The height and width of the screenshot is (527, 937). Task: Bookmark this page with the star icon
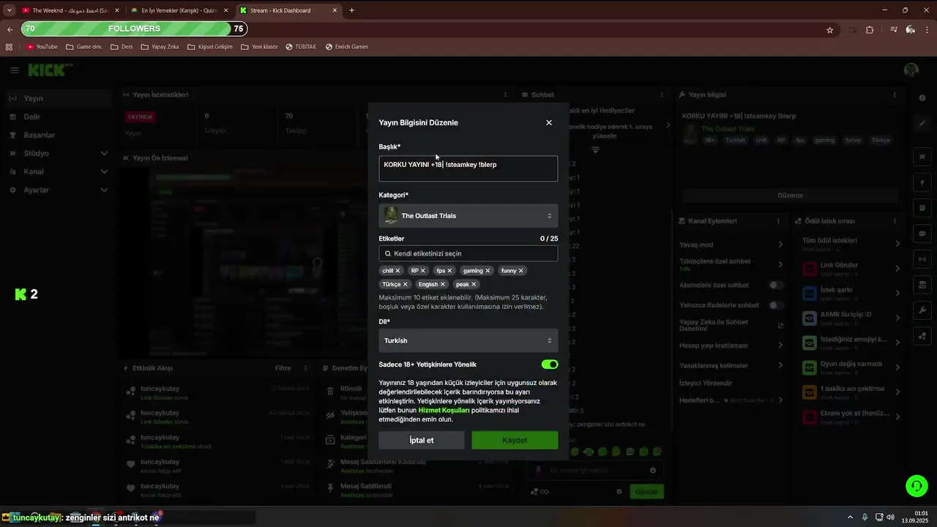point(829,30)
